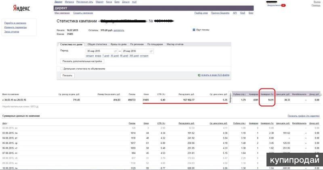Open 'Прогноз бюджета' link
323x170 pixels.
point(220,13)
